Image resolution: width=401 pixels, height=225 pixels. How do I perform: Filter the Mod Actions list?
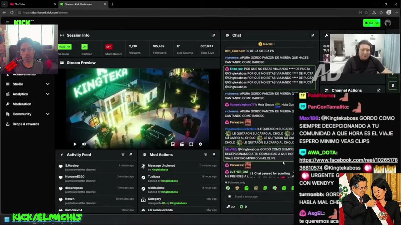206,155
